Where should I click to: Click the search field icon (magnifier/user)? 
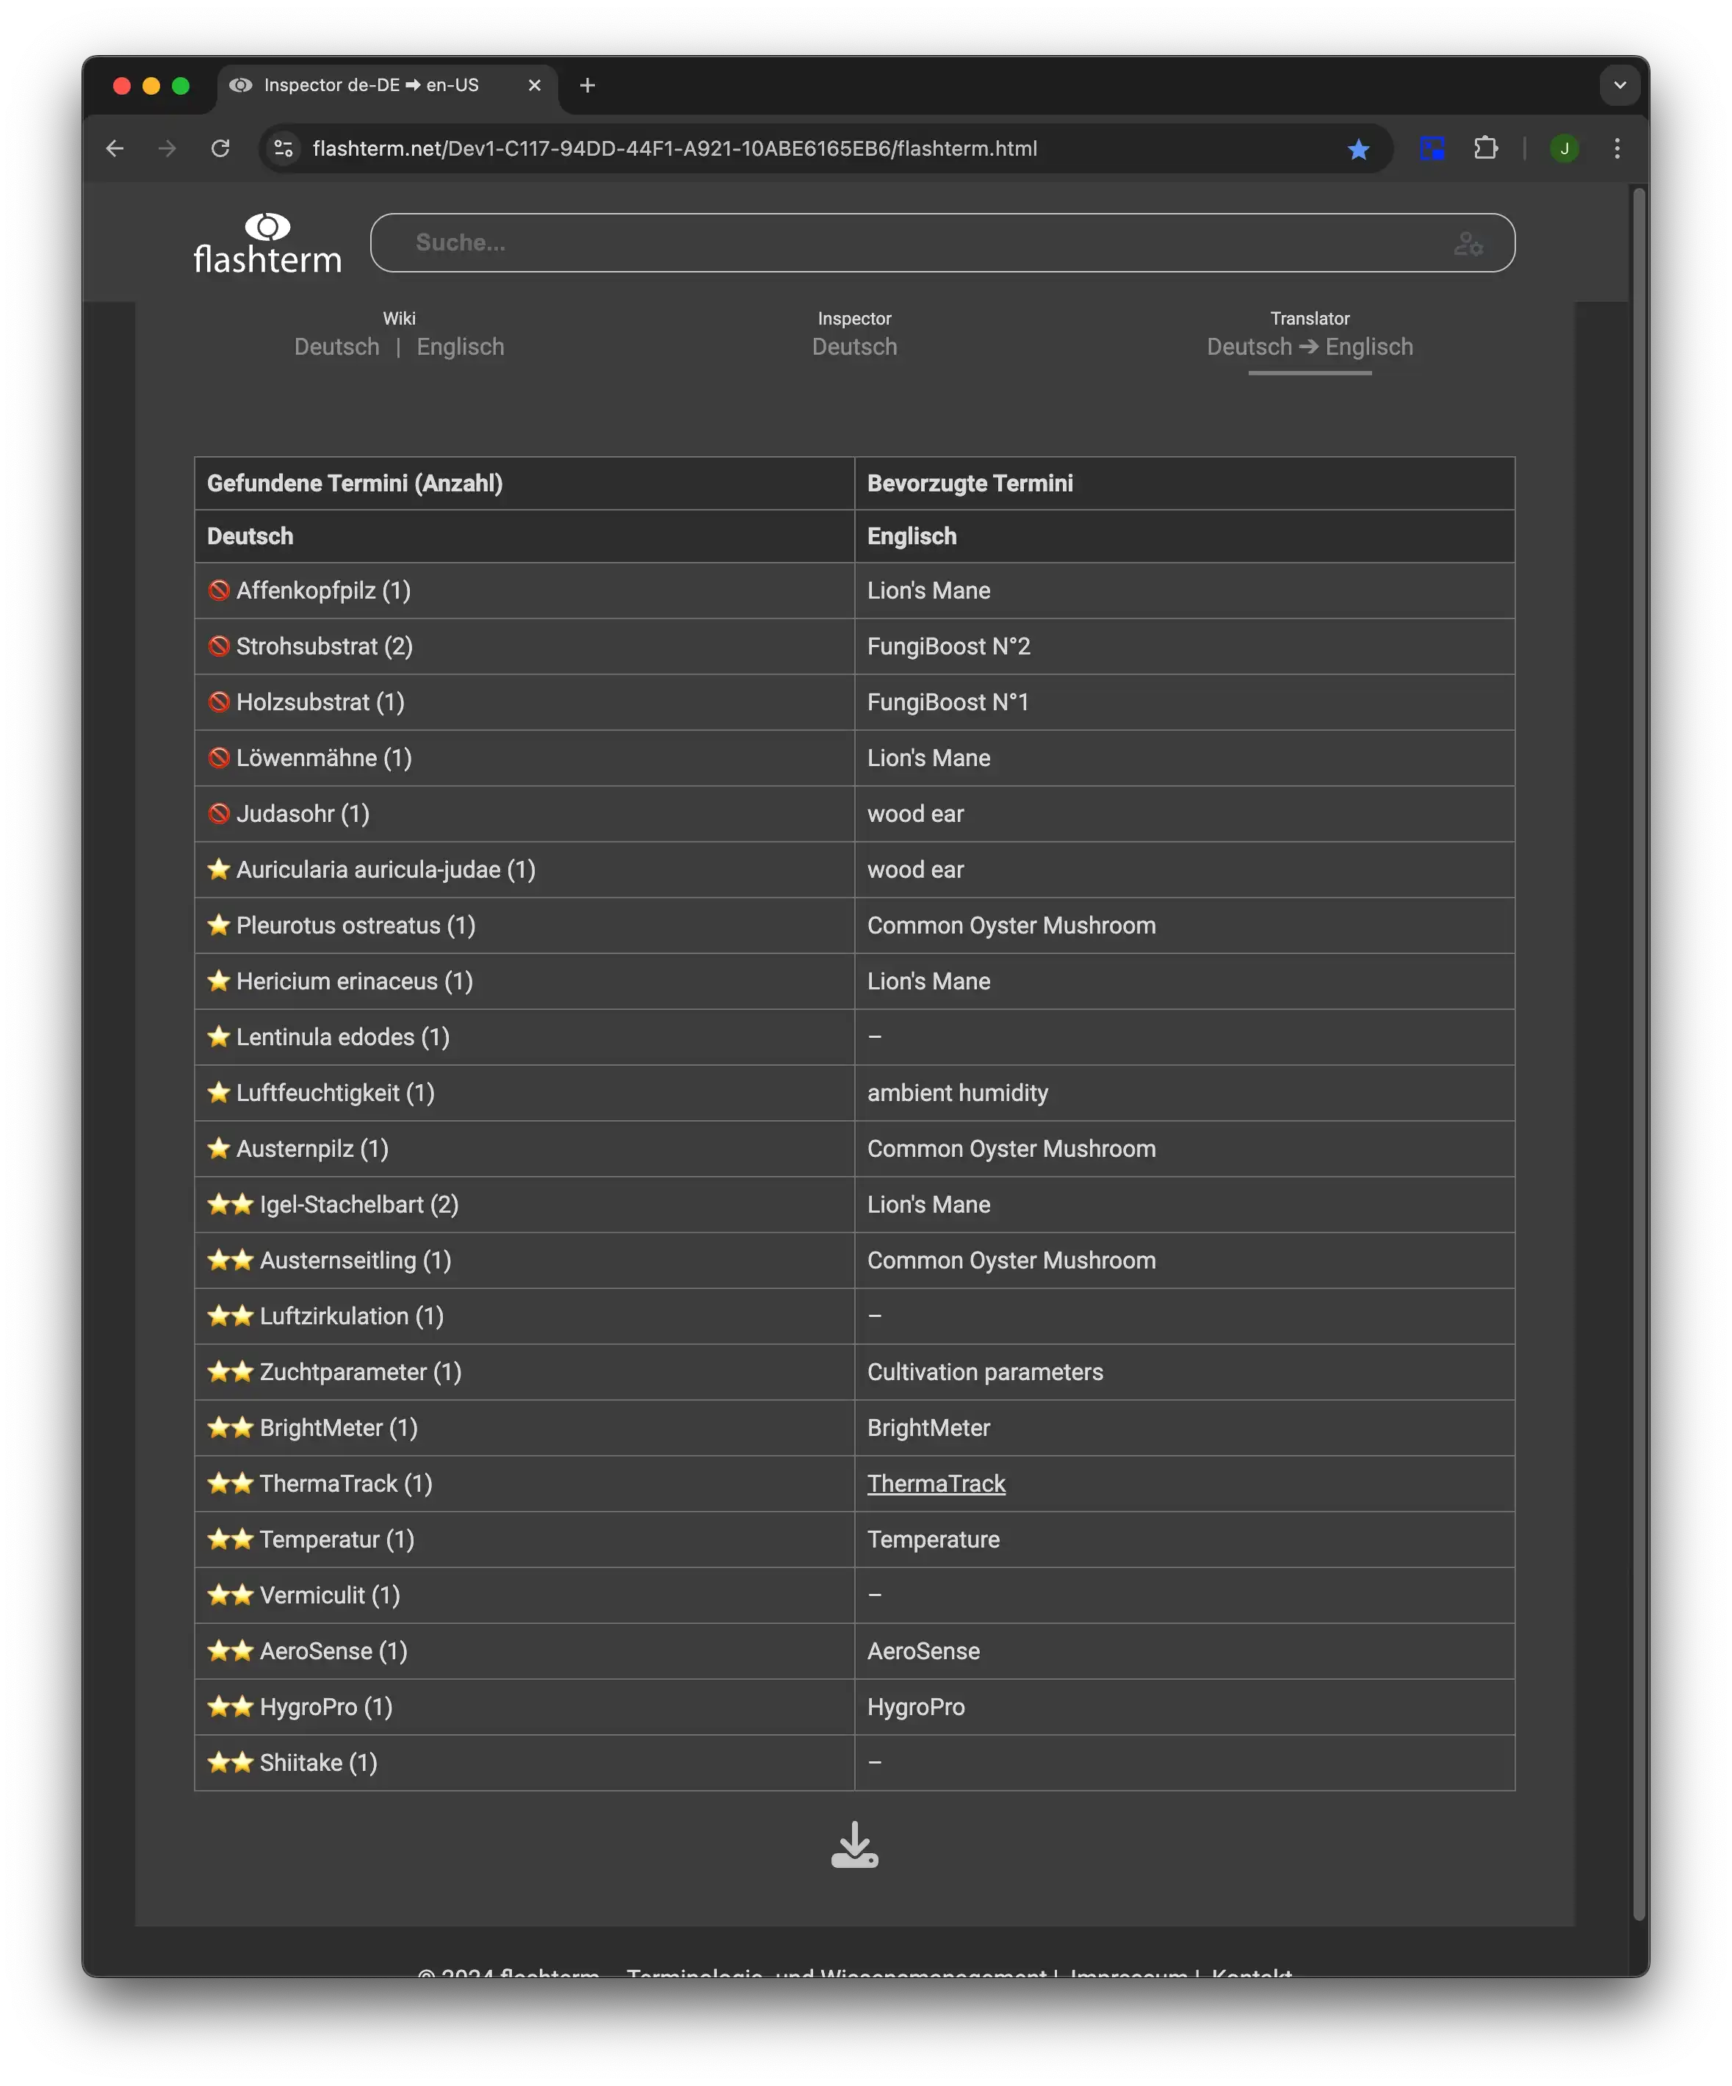1469,242
